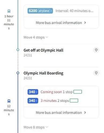Click the bus icon above 12 minutes

[x=9, y=101]
